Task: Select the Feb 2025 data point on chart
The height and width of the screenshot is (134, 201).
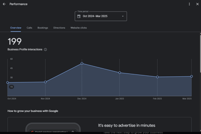Action: [157, 77]
